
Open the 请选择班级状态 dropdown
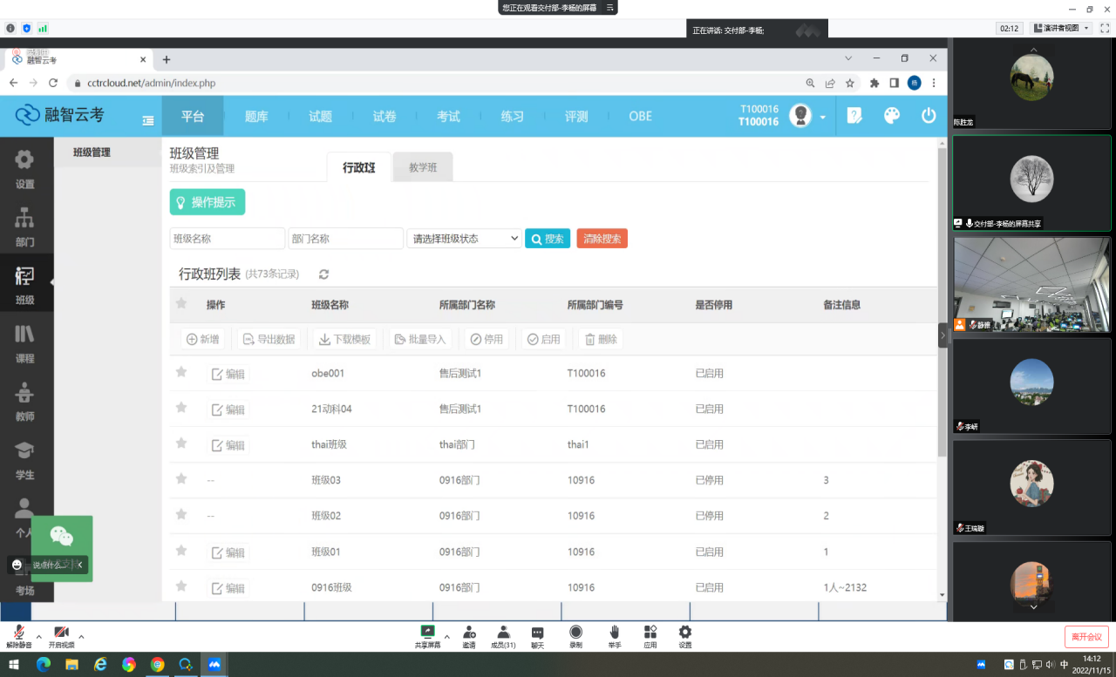pyautogui.click(x=464, y=239)
